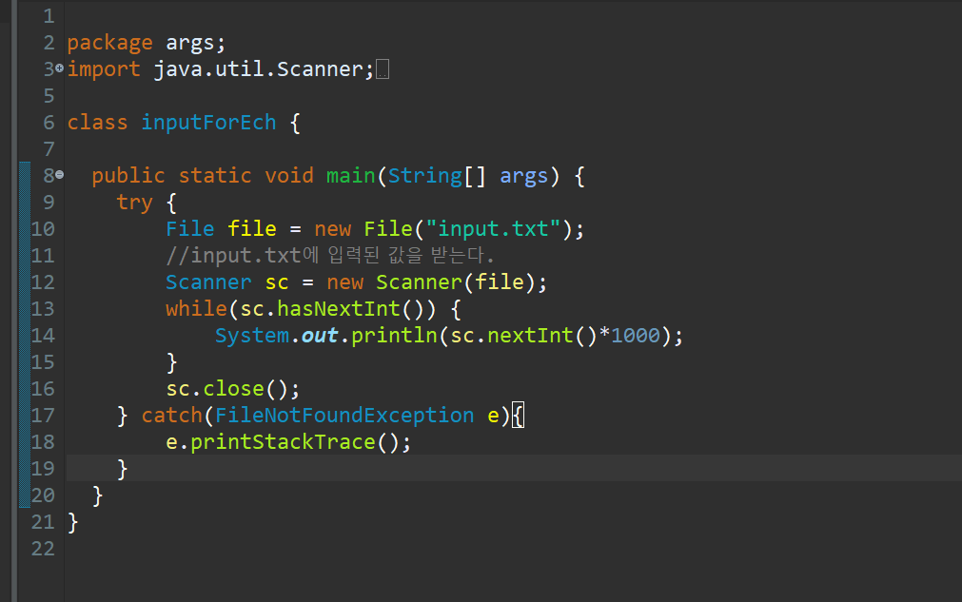Viewport: 962px width, 602px height.
Task: Click line number 10 in the gutter
Action: coord(43,229)
